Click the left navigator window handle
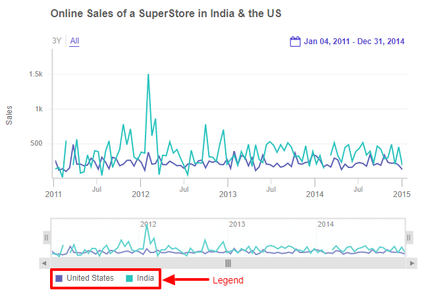The height and width of the screenshot is (290, 428). [x=46, y=237]
